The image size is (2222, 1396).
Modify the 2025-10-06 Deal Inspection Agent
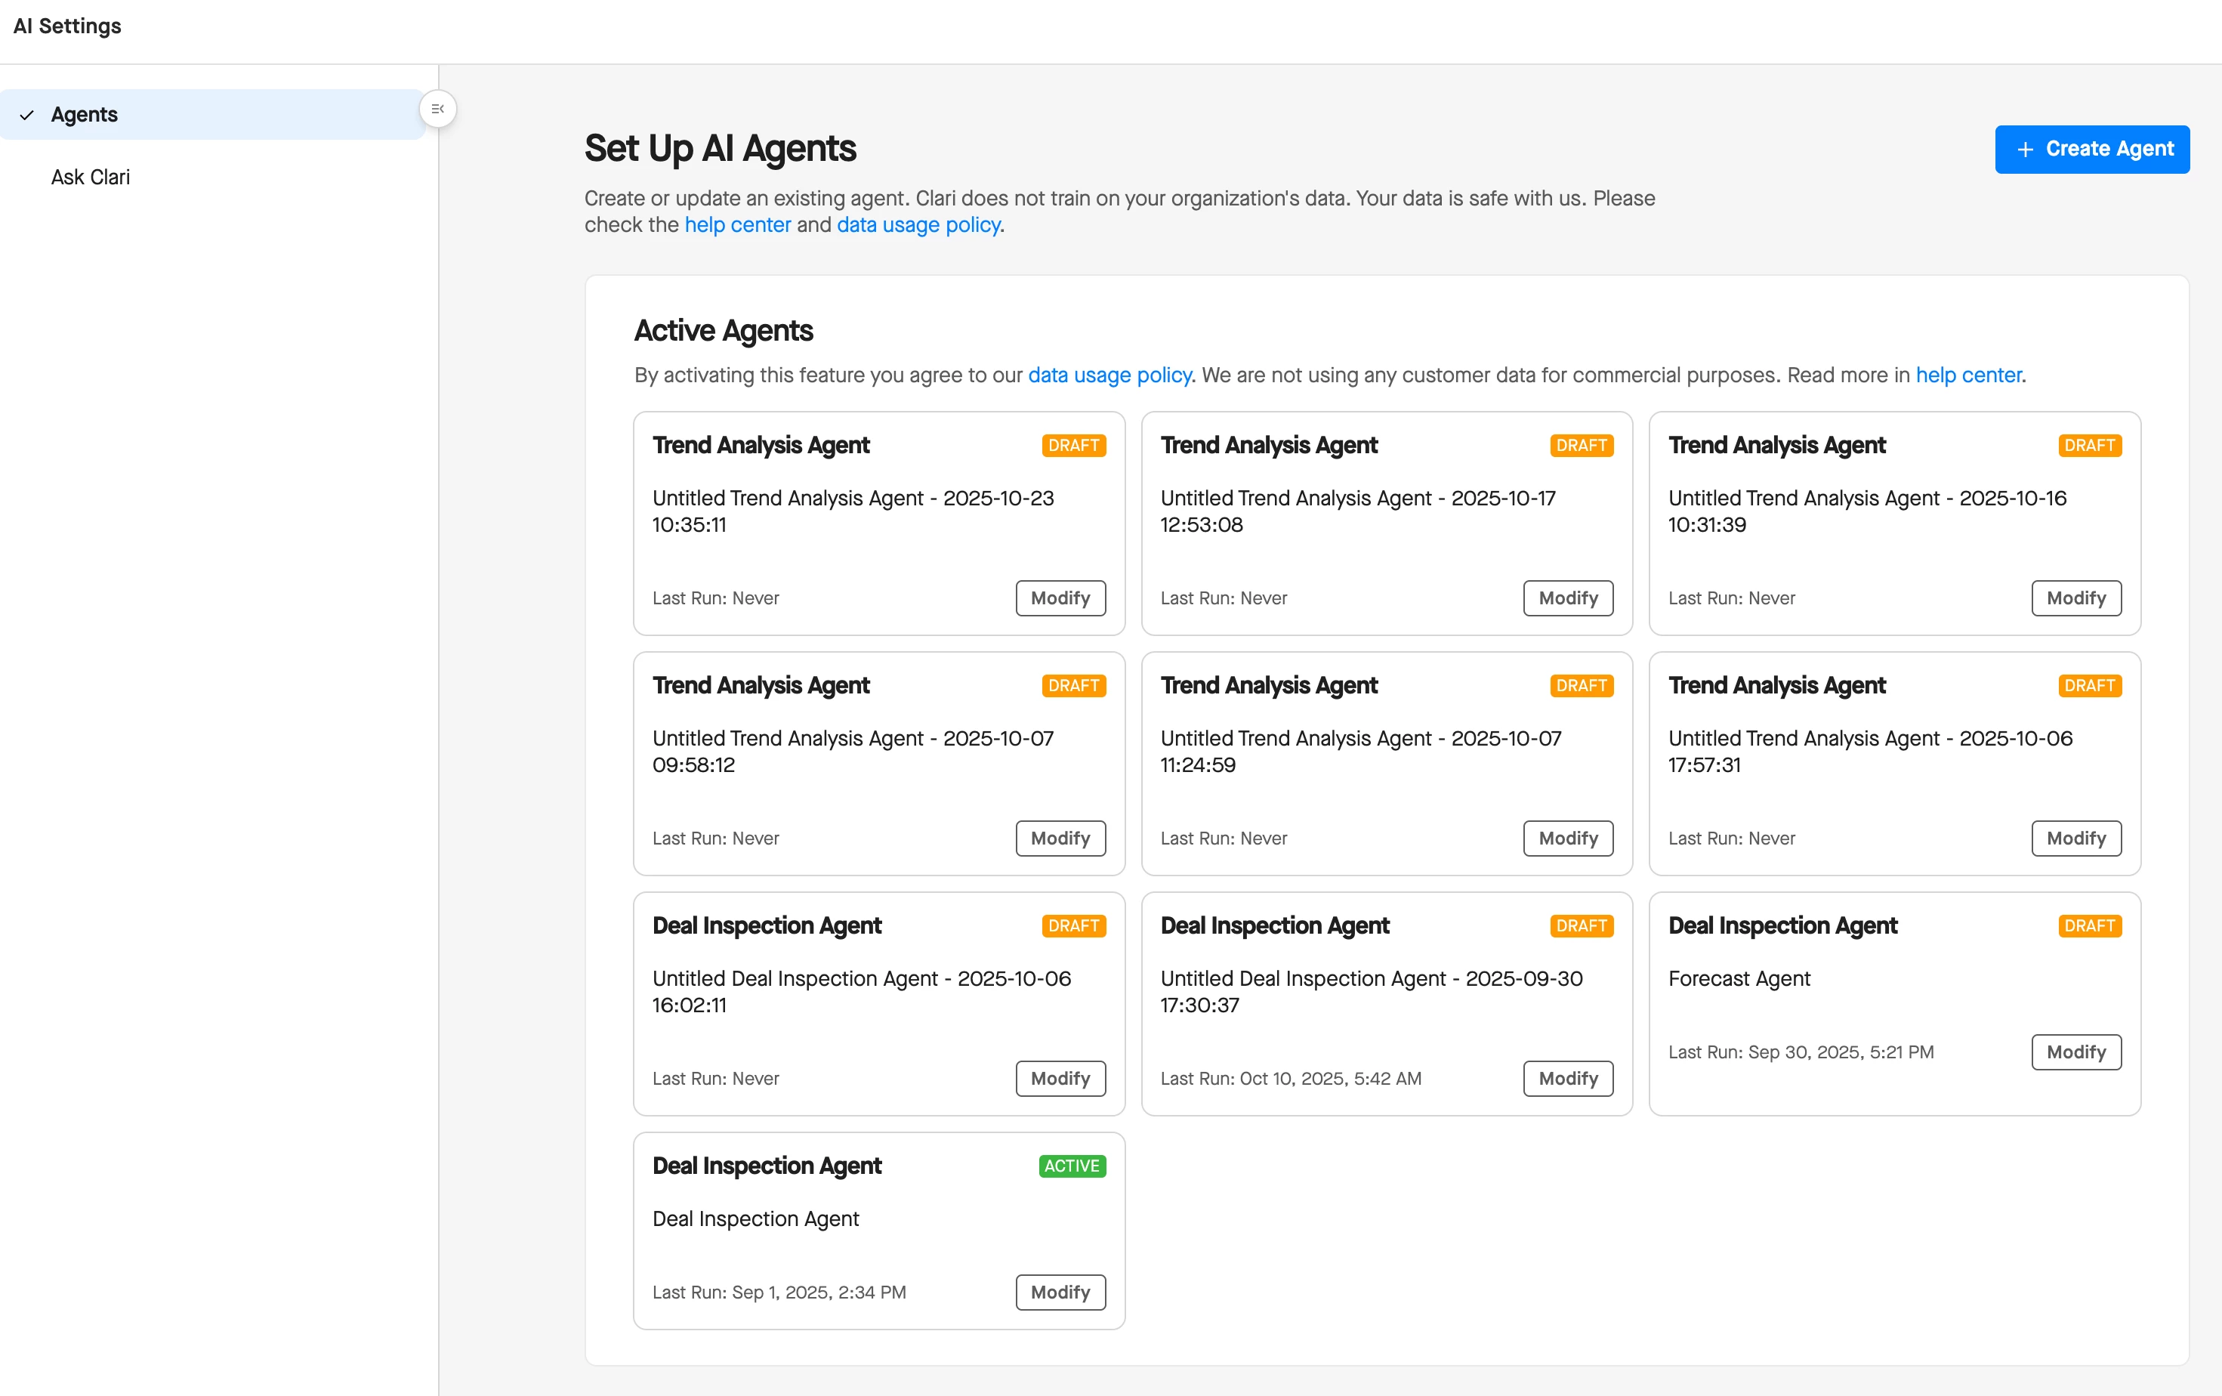tap(1060, 1079)
